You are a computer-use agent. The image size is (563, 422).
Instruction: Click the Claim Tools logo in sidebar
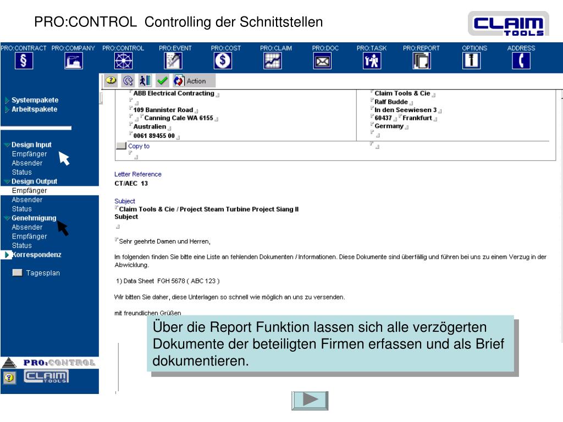pos(46,377)
